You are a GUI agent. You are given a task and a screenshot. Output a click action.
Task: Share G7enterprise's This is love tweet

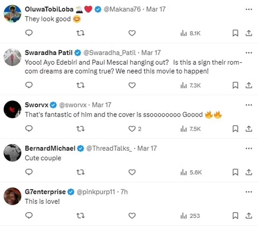click(x=249, y=216)
